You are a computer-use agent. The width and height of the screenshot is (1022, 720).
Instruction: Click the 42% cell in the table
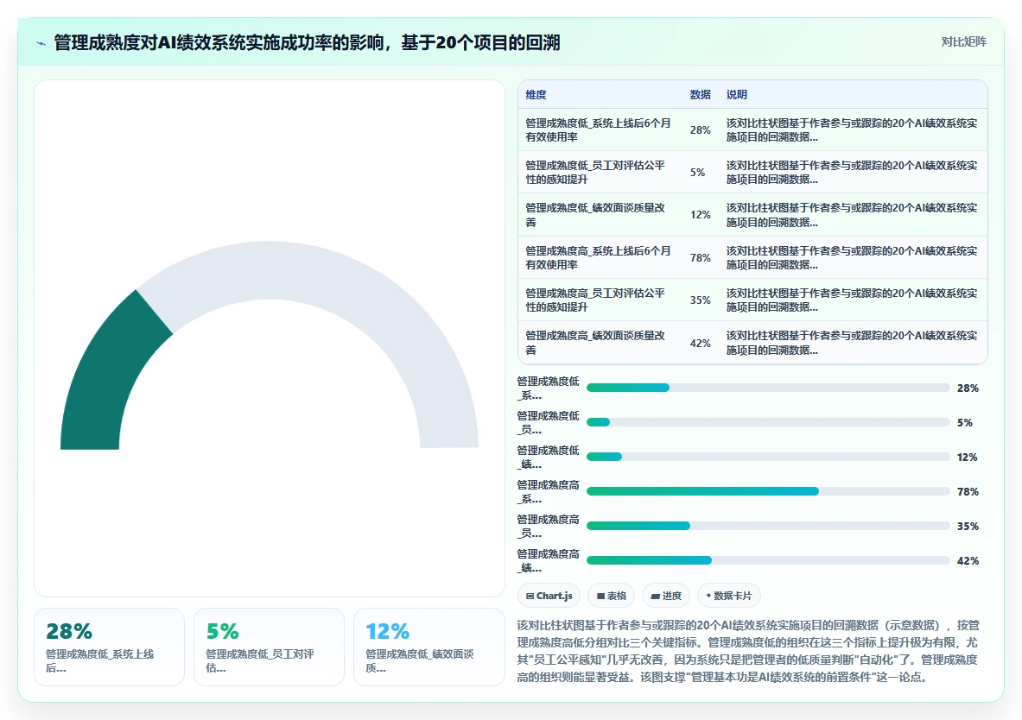[x=700, y=343]
